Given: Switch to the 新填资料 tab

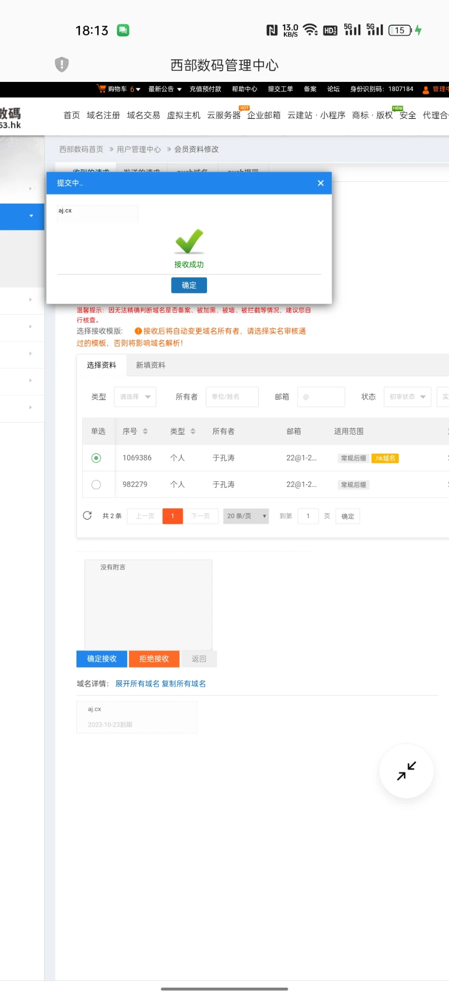Looking at the screenshot, I should pyautogui.click(x=150, y=365).
